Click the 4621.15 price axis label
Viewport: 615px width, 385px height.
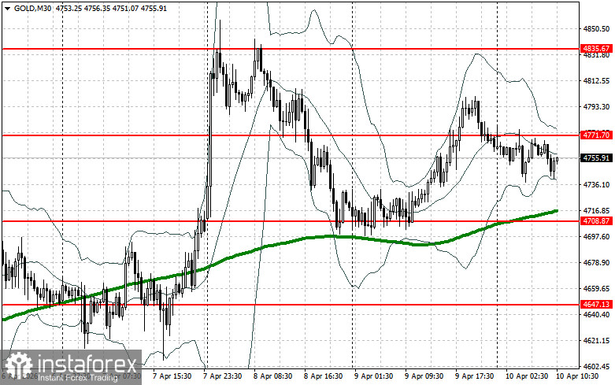click(596, 340)
